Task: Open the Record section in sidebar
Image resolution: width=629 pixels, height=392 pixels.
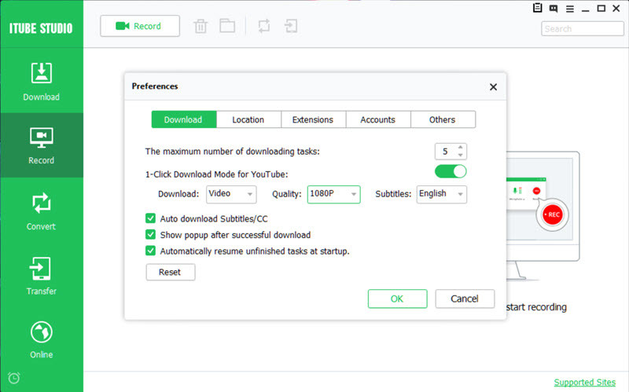Action: point(42,145)
